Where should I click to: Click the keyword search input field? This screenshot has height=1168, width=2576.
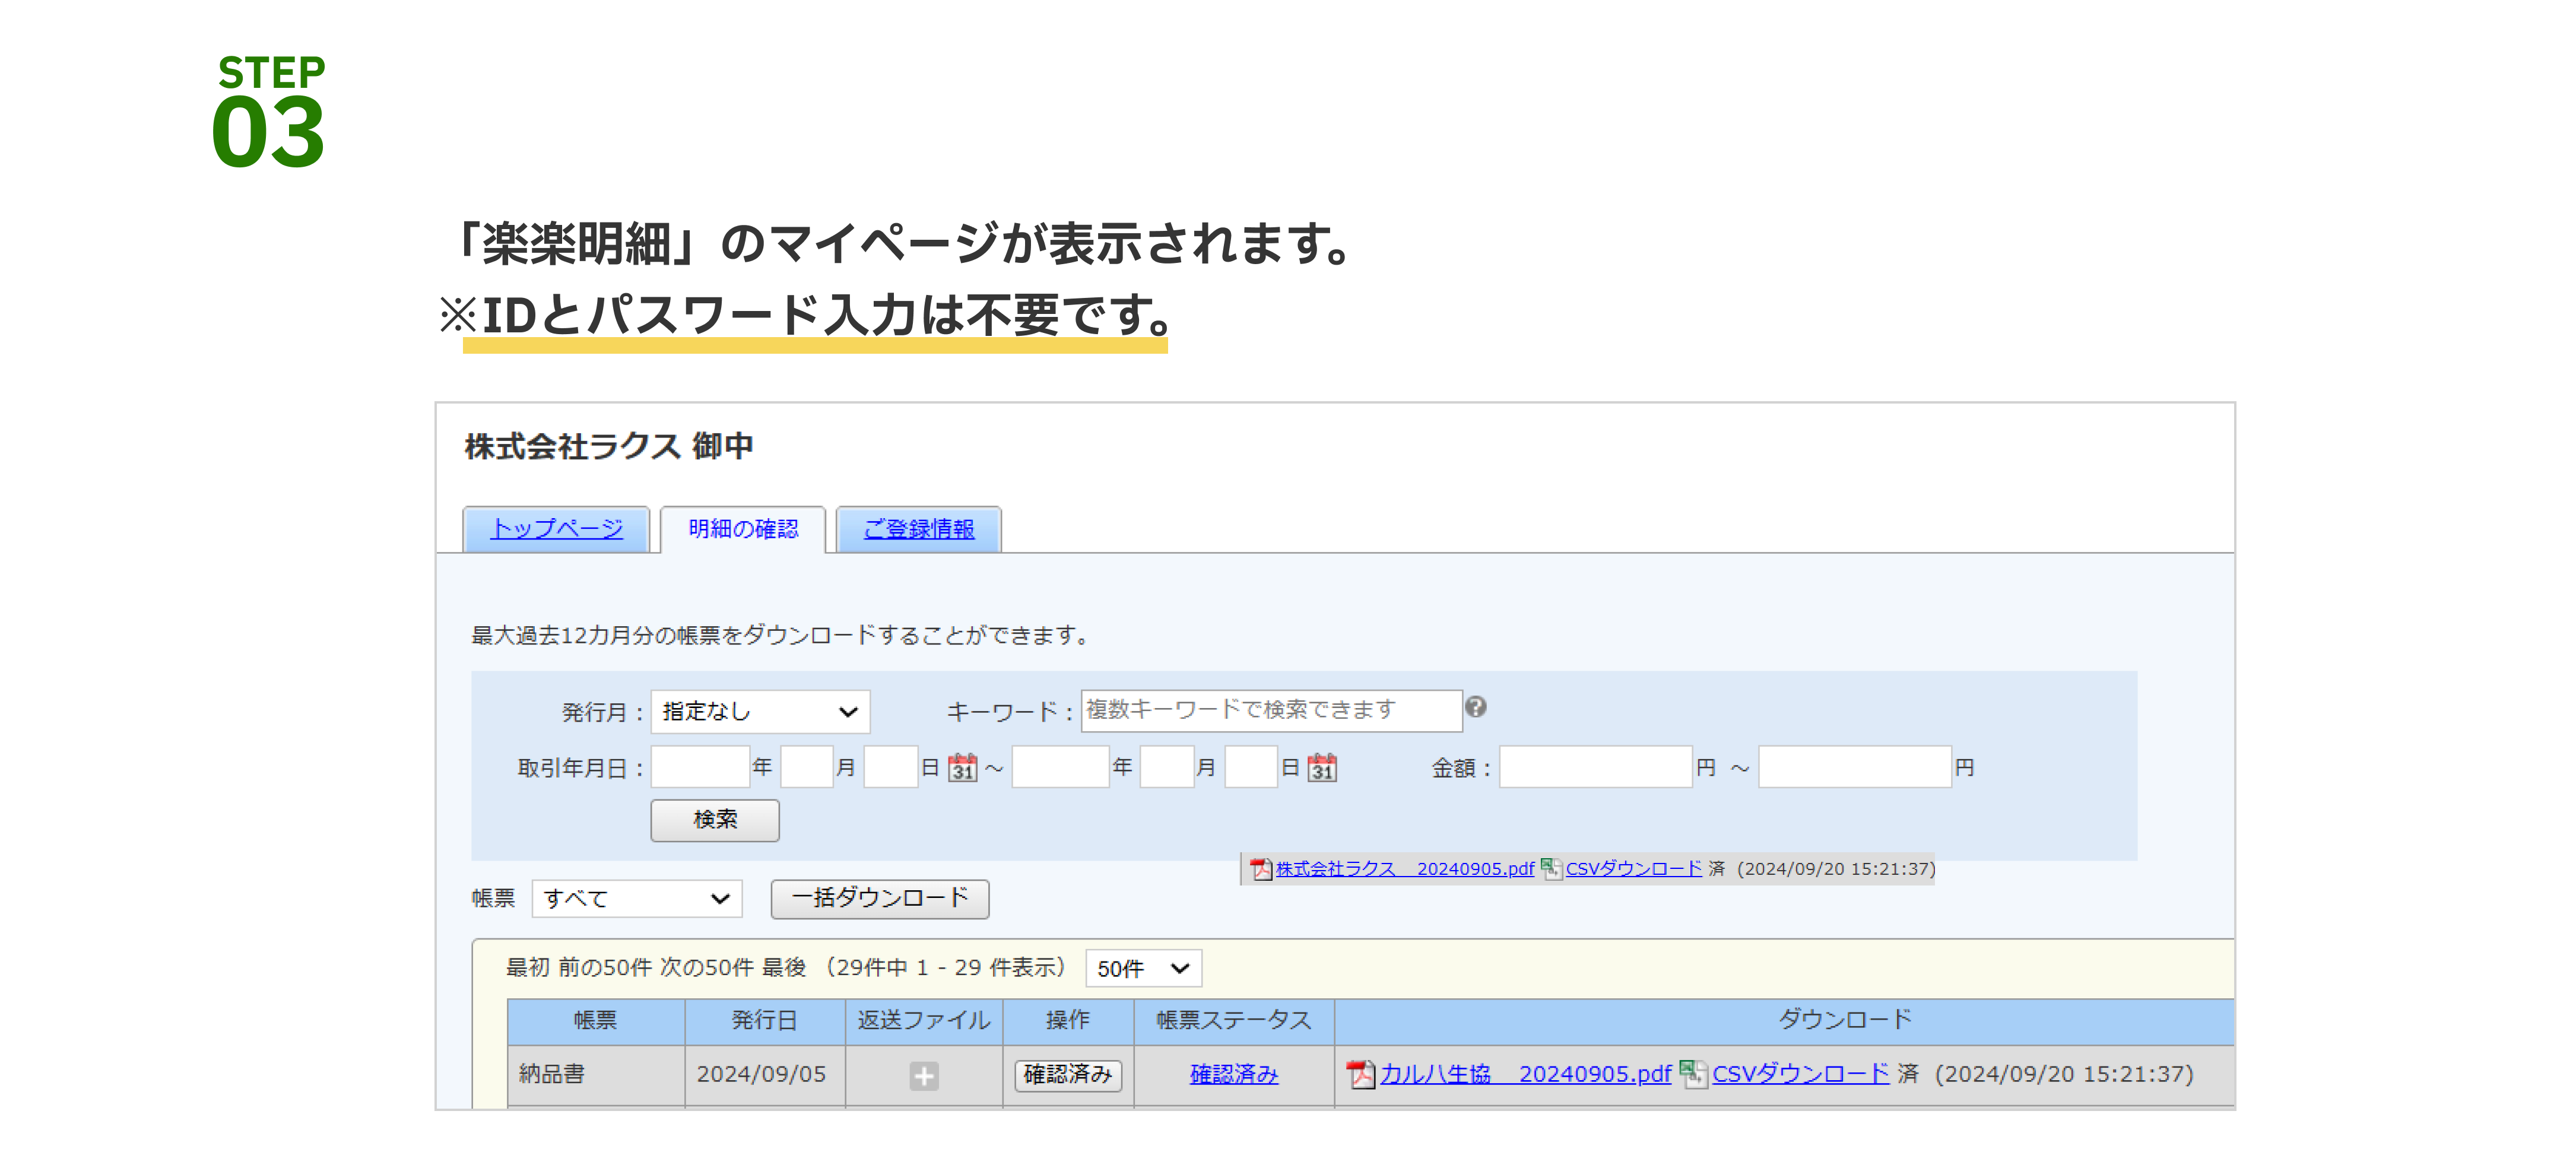click(1270, 710)
